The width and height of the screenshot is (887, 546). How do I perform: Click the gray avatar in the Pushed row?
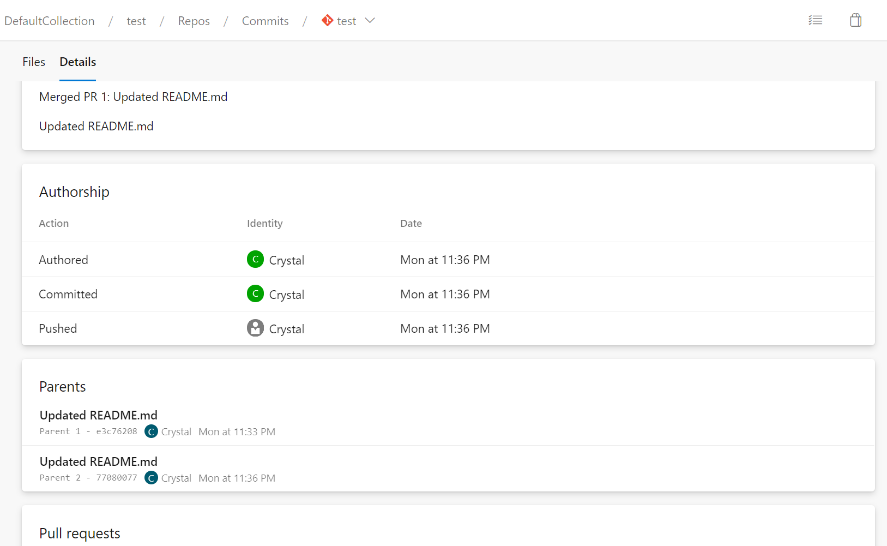255,328
